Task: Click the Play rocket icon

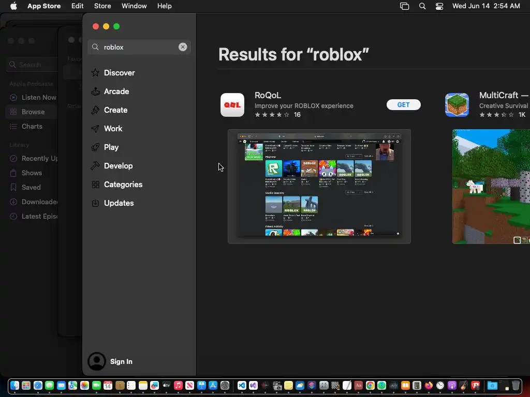Action: coord(95,147)
